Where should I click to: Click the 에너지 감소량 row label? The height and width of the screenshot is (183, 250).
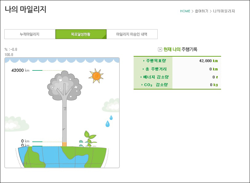coord(154,77)
